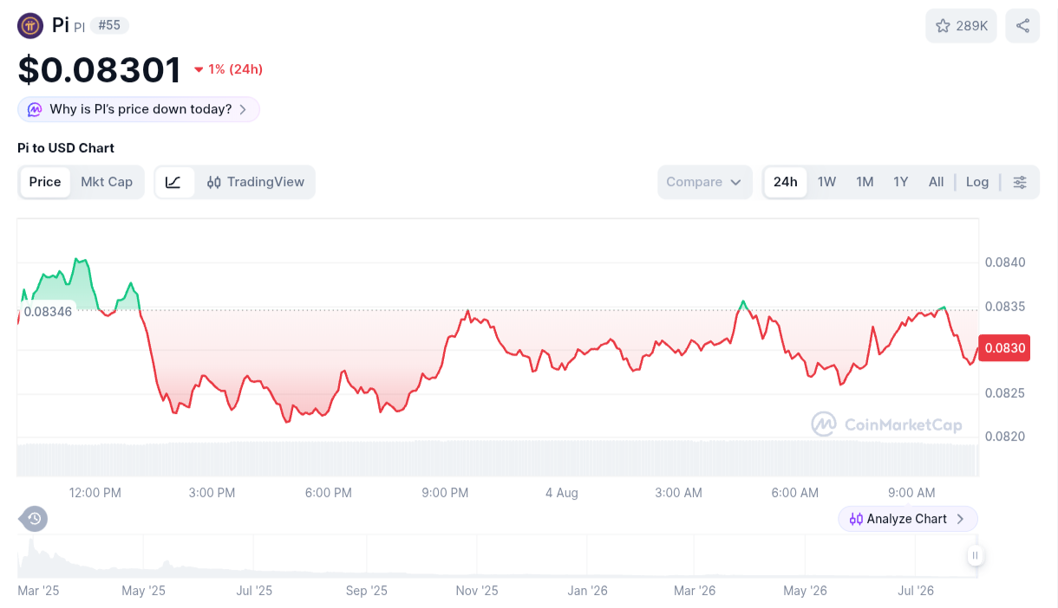Select the 1Y time range
The width and height of the screenshot is (1058, 608).
point(901,182)
